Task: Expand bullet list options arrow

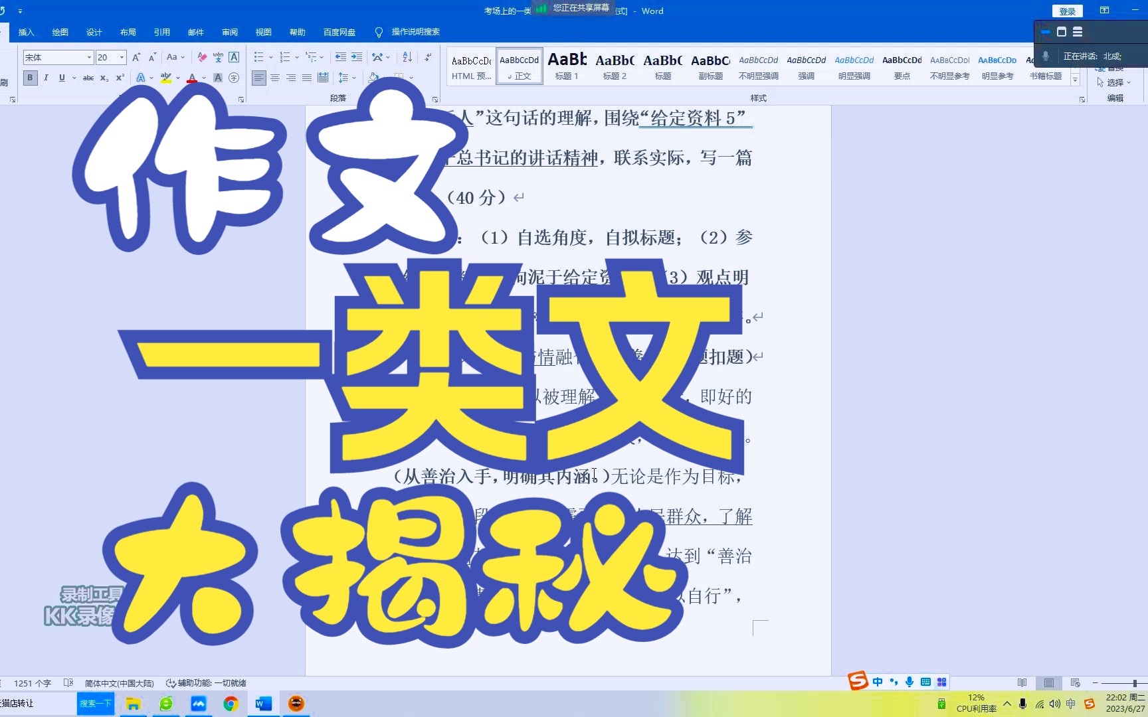Action: click(x=270, y=58)
